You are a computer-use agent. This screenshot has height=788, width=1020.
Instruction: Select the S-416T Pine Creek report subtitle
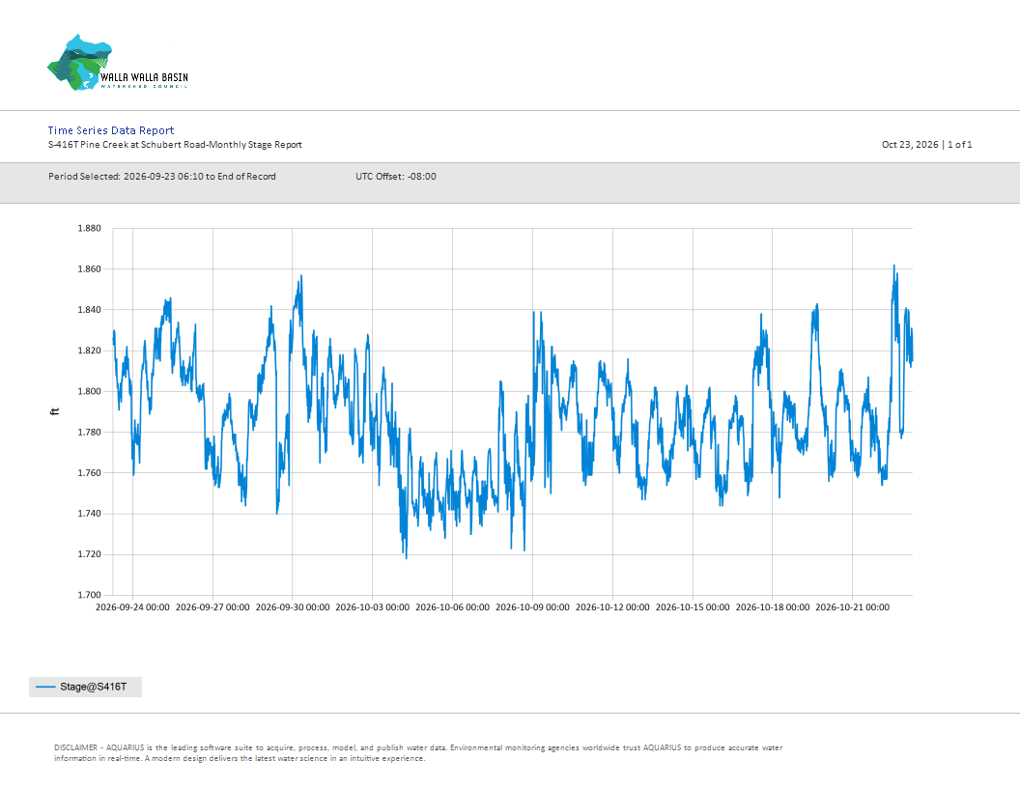[175, 144]
